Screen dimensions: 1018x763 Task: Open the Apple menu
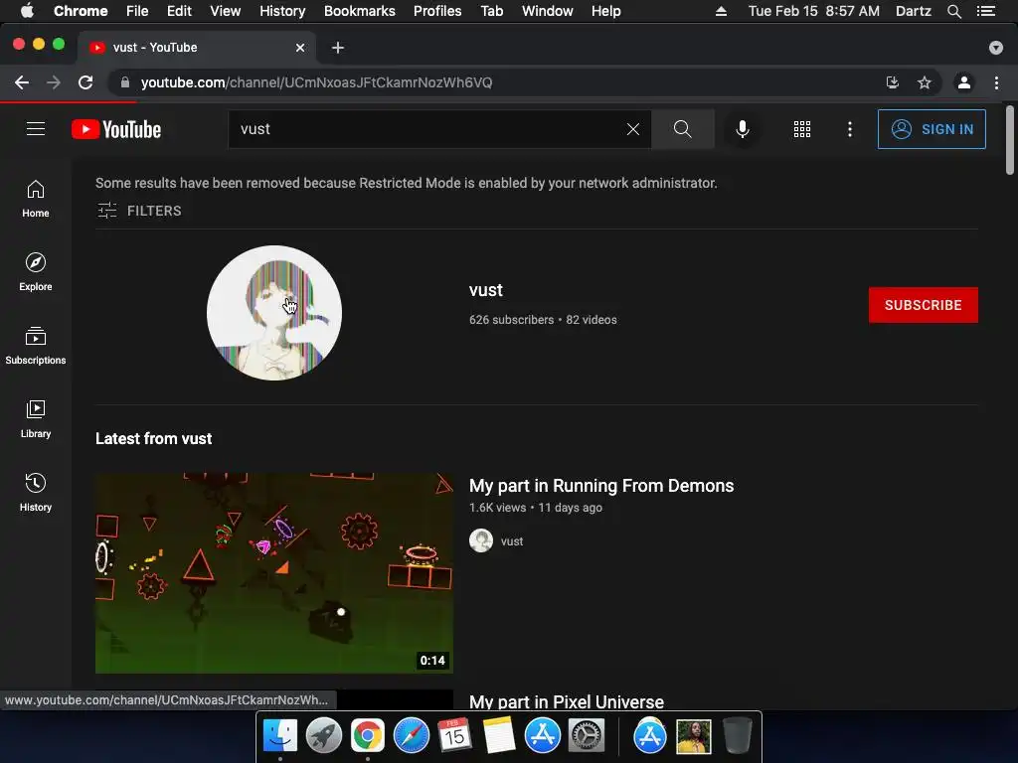click(27, 11)
